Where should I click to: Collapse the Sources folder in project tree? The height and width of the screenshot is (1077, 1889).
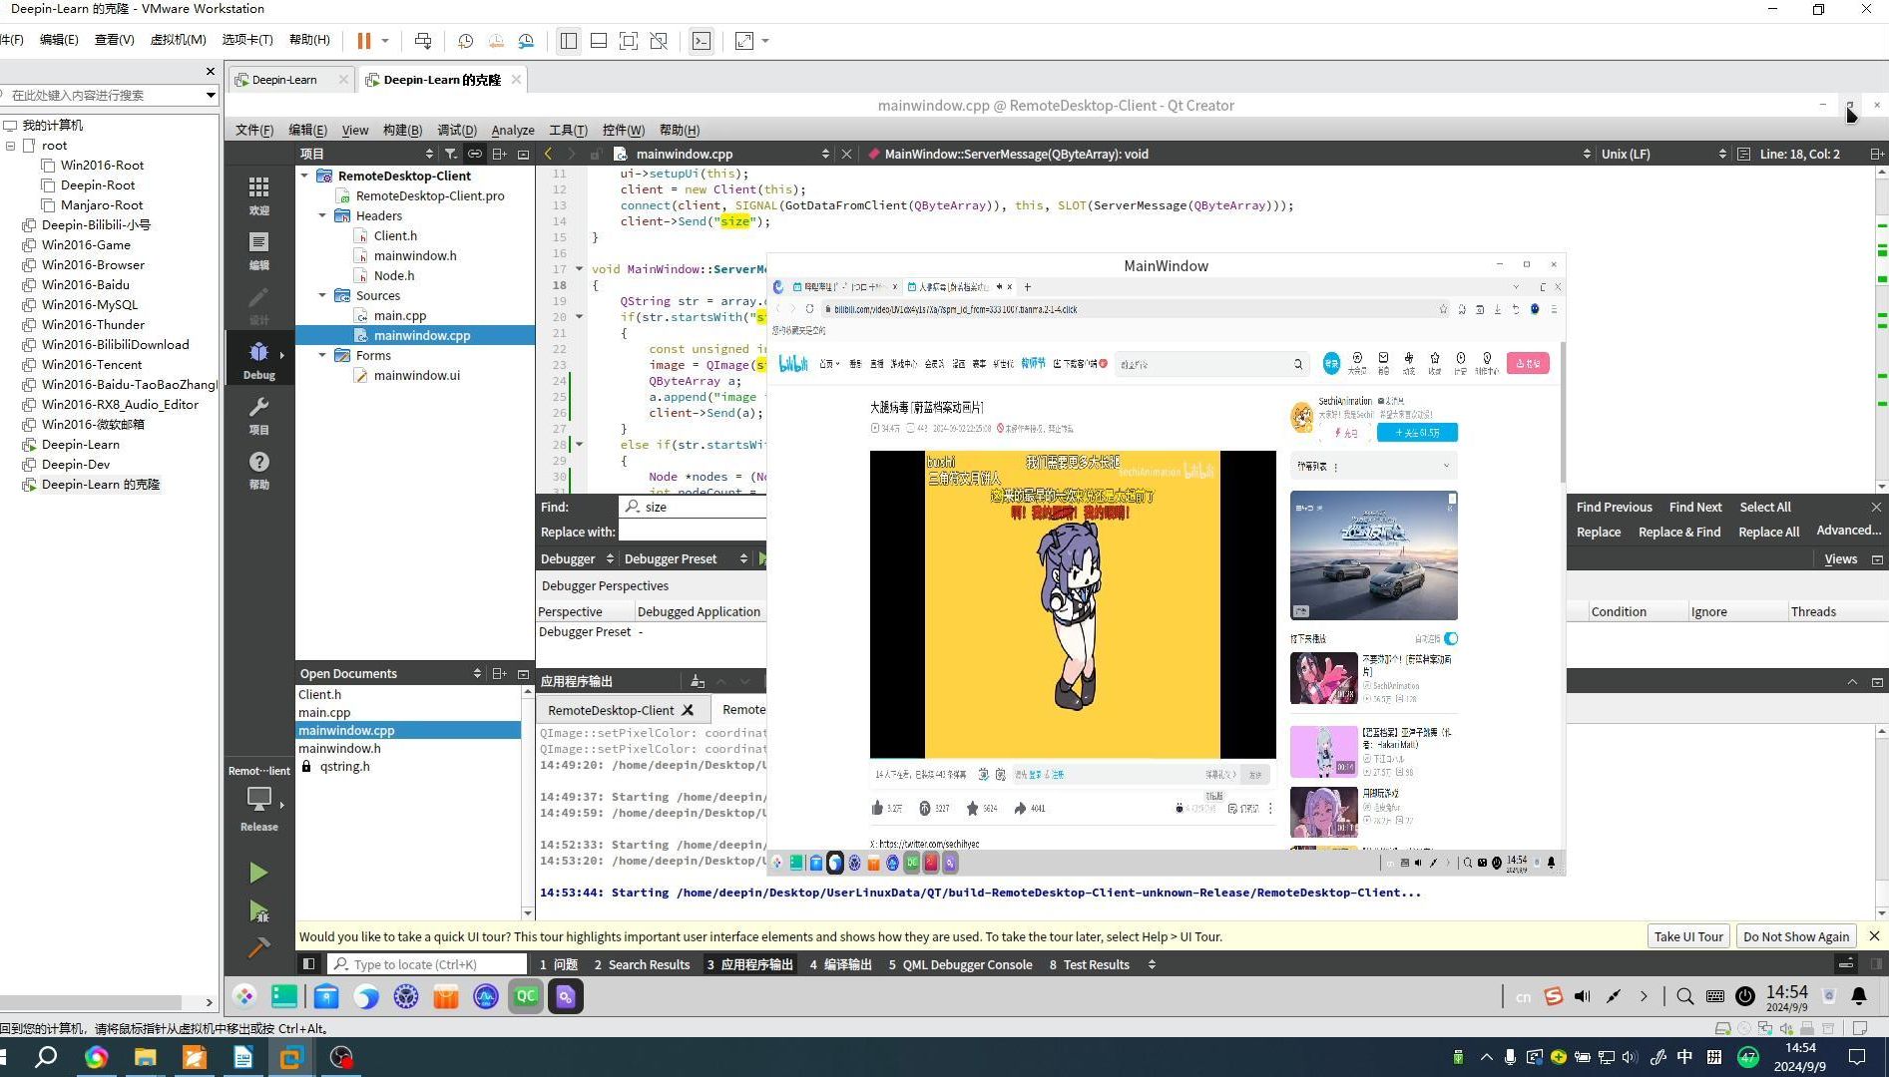(322, 295)
